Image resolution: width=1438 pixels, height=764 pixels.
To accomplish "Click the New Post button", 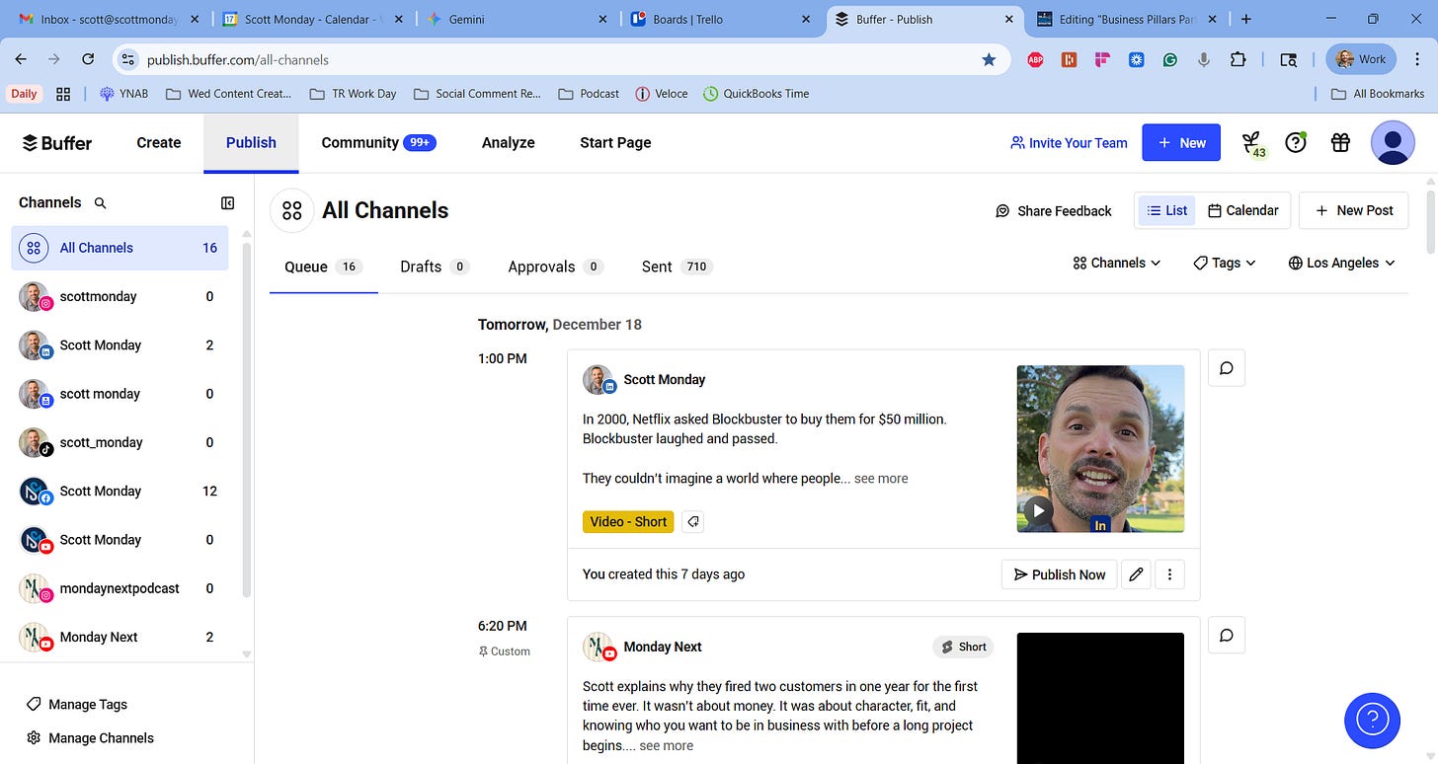I will tap(1353, 210).
